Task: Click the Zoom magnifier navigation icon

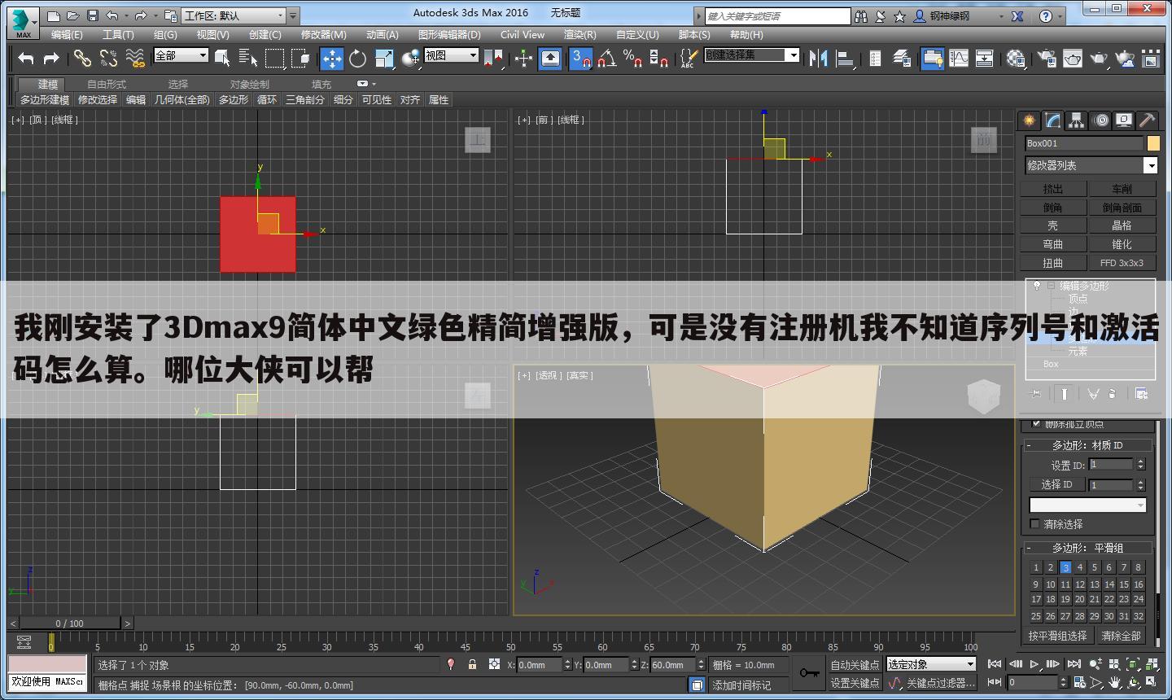Action: (x=1096, y=664)
